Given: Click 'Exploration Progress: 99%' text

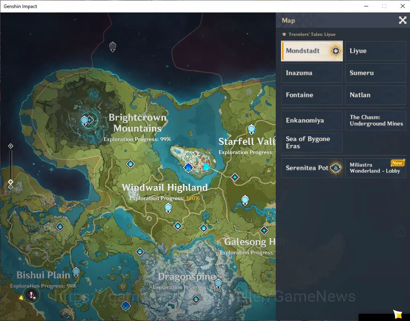Looking at the screenshot, I should 137,139.
